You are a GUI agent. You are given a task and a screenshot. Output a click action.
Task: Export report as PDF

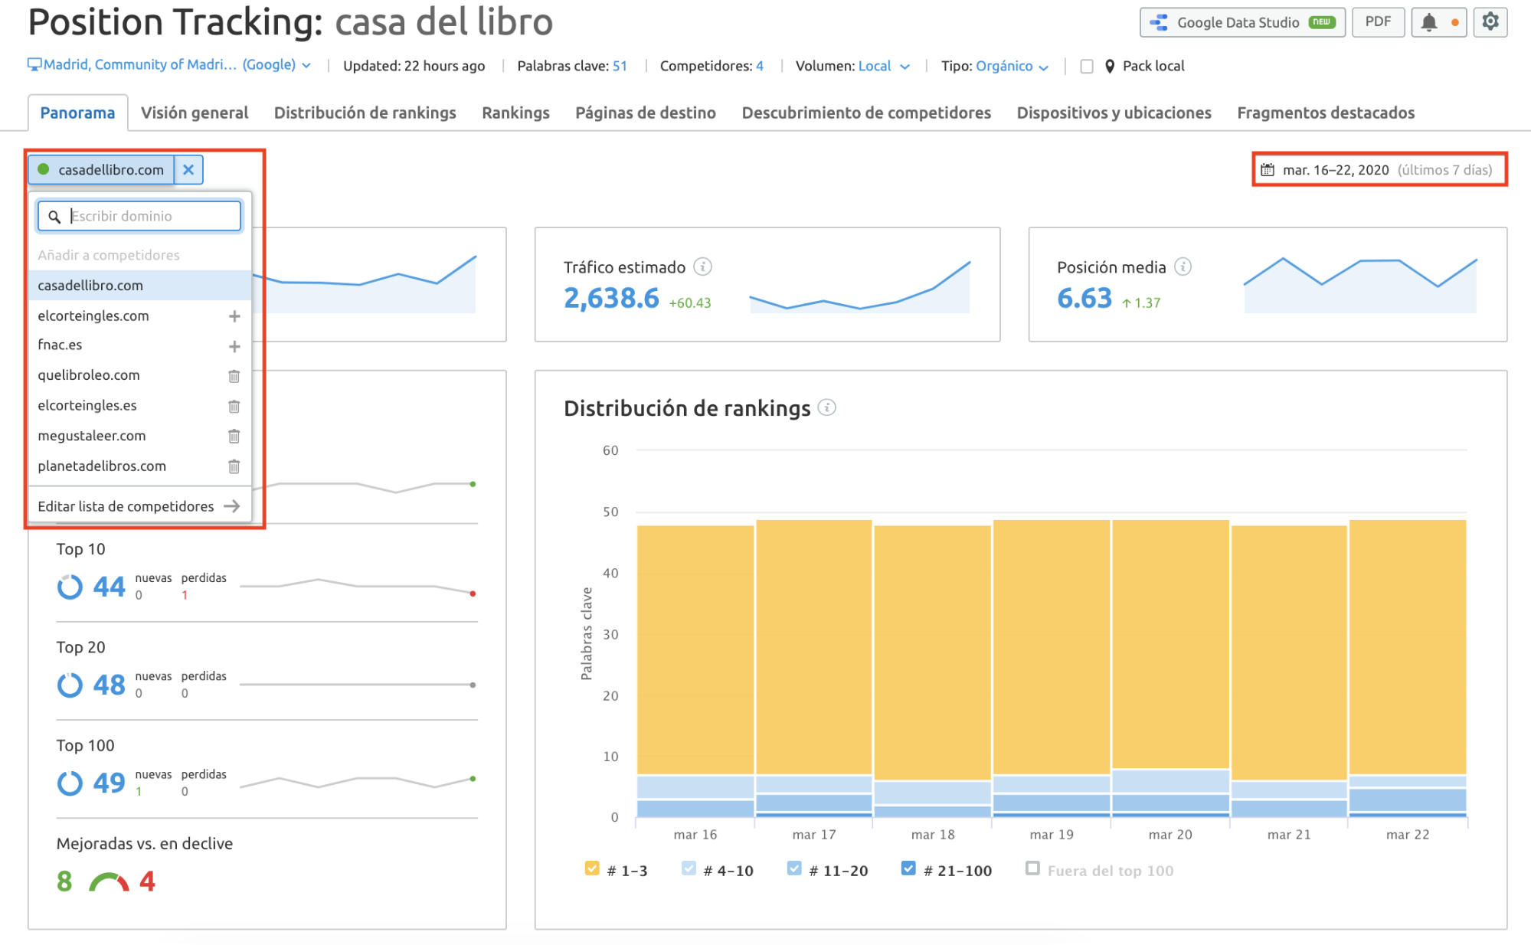click(1378, 22)
